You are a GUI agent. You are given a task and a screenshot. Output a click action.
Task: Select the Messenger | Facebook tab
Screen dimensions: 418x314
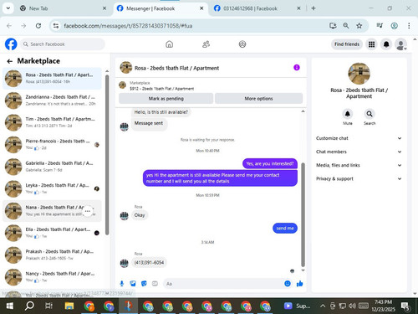coord(161,8)
